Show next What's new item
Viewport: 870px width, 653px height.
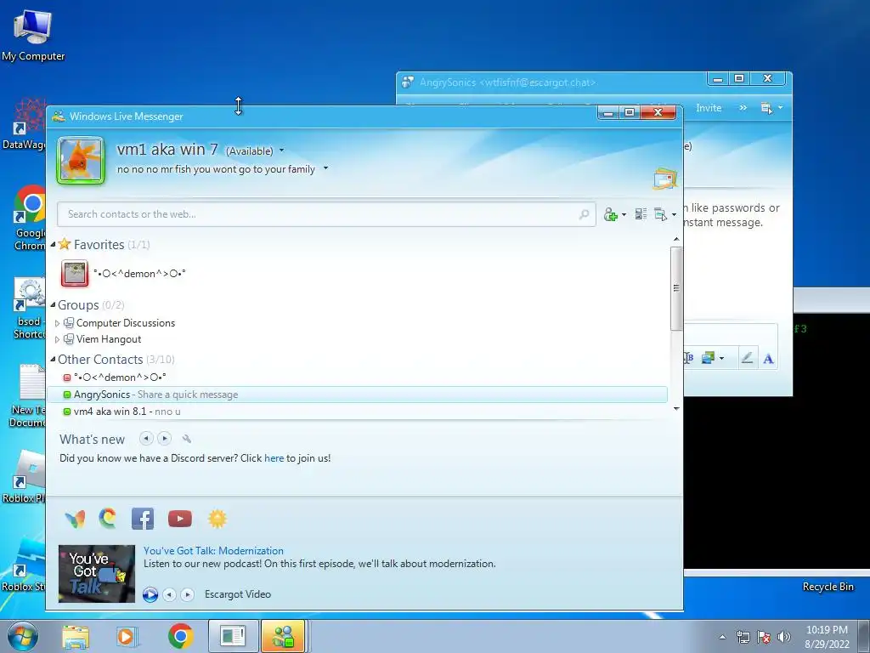coord(164,439)
